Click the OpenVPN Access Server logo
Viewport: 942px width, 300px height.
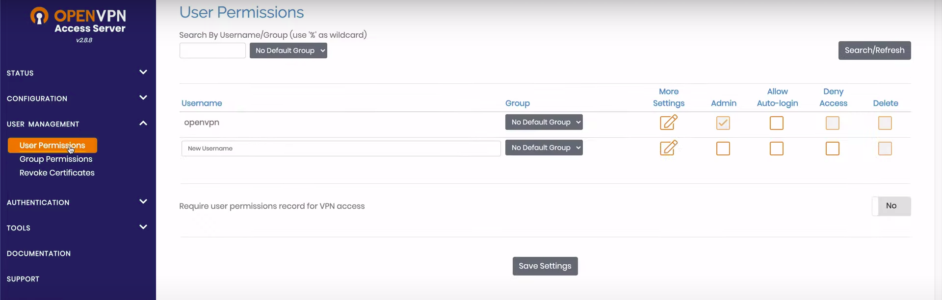[x=78, y=21]
